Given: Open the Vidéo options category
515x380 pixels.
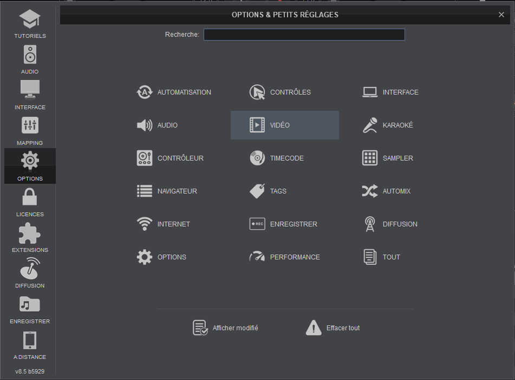Looking at the screenshot, I should click(x=284, y=125).
